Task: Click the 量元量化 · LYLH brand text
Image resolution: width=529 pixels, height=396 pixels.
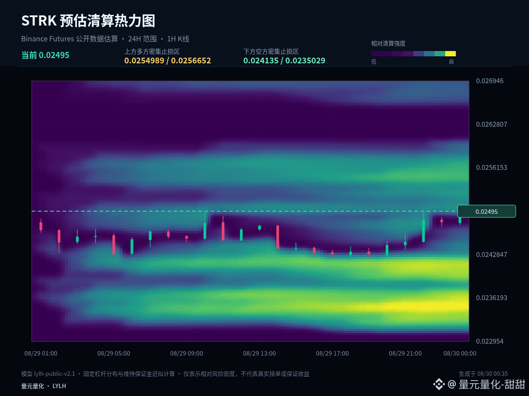Action: (44, 386)
